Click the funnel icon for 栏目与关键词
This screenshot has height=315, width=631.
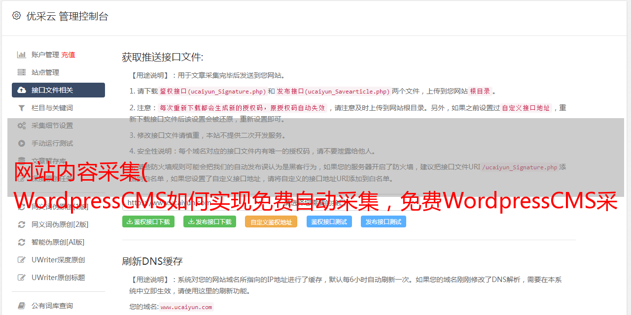point(22,108)
